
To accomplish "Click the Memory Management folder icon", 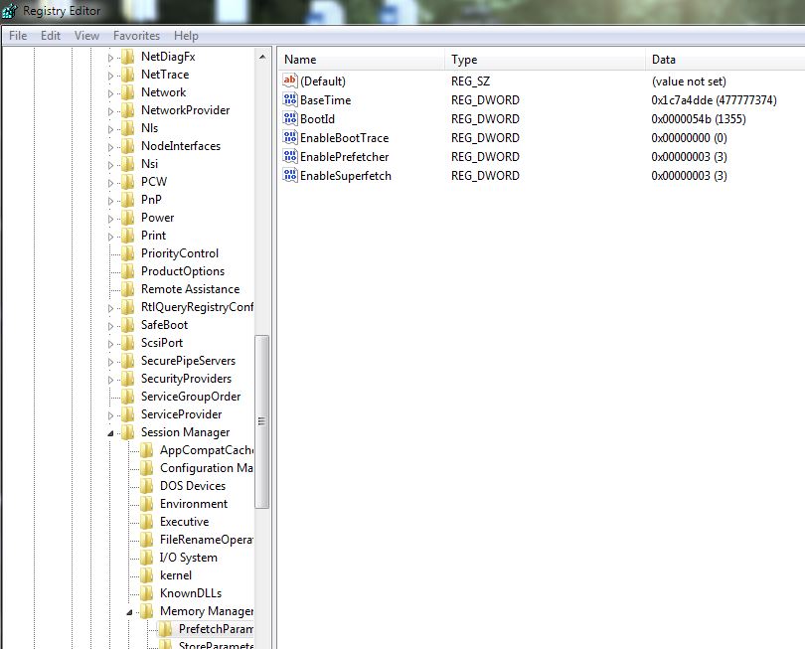I will tap(146, 611).
